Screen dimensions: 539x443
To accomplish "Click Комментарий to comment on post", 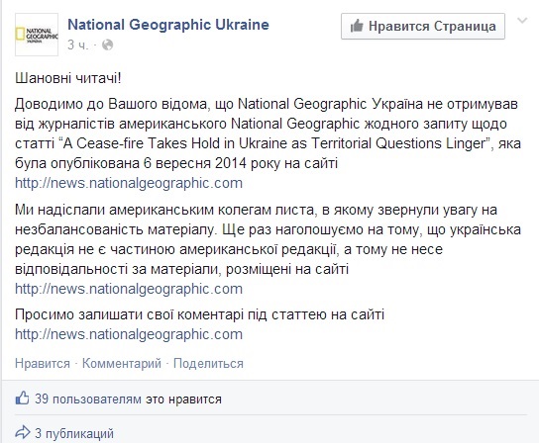I will [121, 363].
